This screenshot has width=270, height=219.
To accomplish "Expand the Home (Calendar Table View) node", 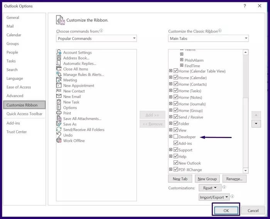I will (170, 71).
